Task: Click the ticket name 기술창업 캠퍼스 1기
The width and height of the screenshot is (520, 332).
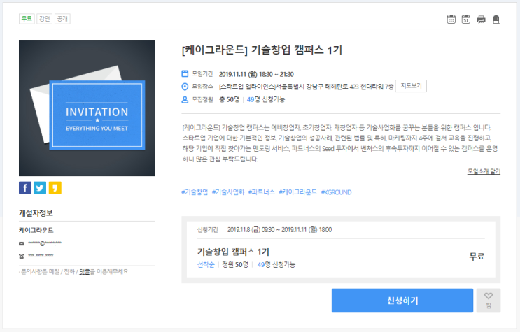Action: point(233,252)
